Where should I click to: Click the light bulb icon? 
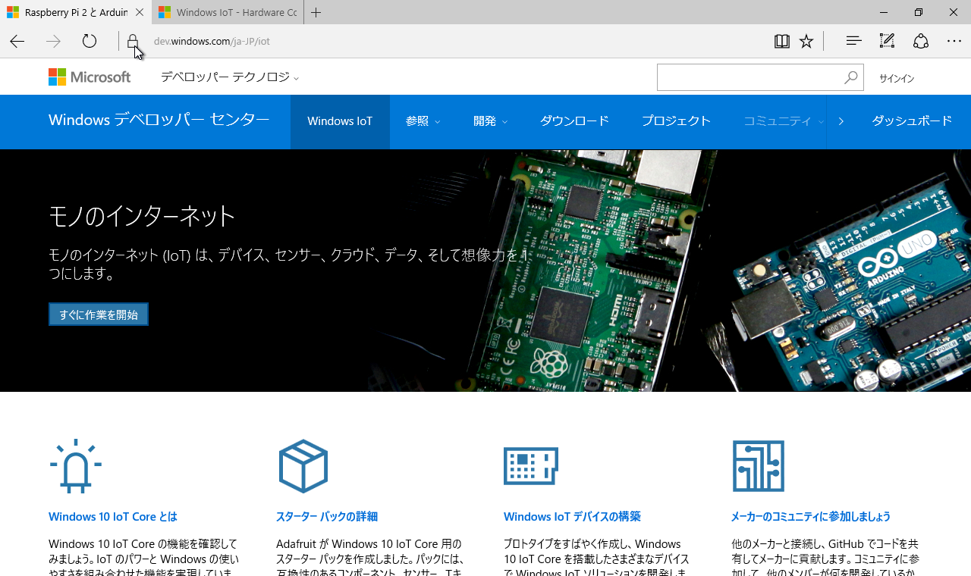[76, 466]
